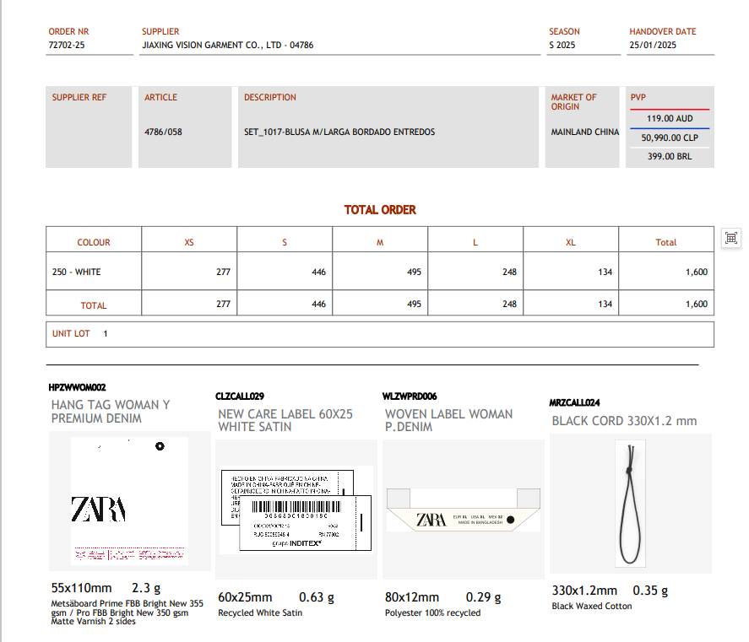Click the TOTAL ORDER heading
The width and height of the screenshot is (749, 642).
click(x=380, y=210)
